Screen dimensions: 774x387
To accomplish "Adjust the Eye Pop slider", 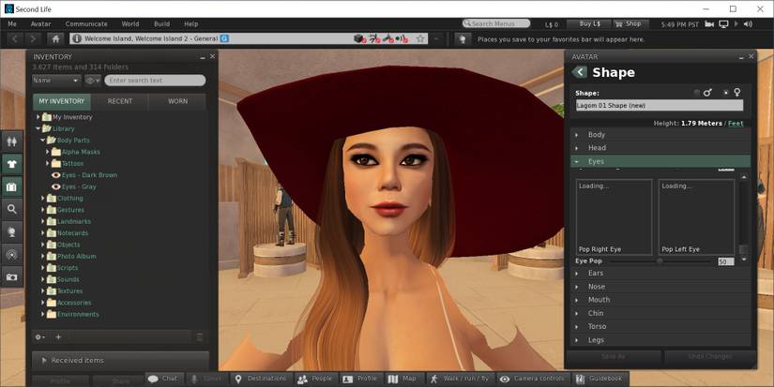I will pos(660,261).
